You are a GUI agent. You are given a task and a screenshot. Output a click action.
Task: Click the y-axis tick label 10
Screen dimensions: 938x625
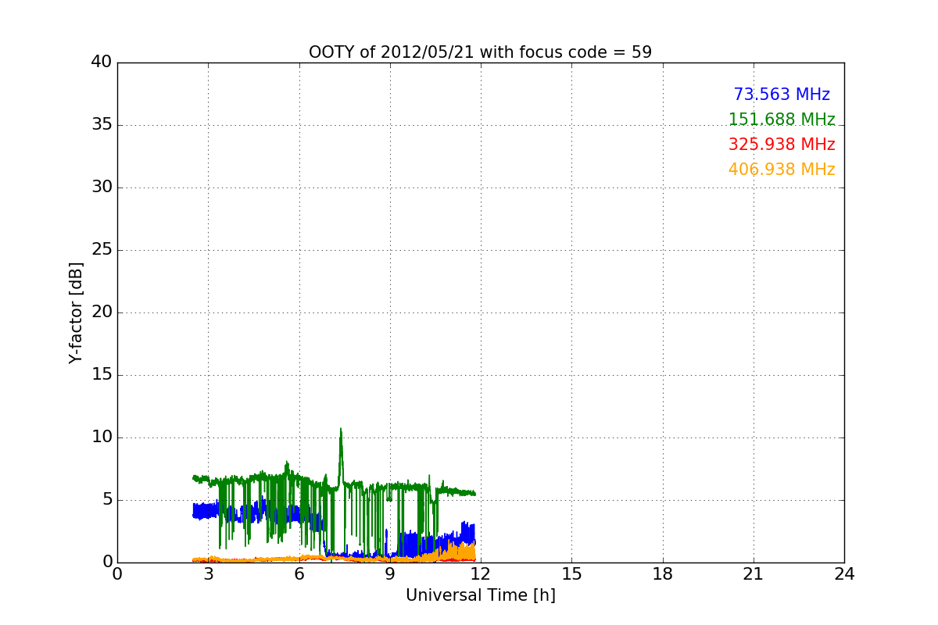coord(102,437)
